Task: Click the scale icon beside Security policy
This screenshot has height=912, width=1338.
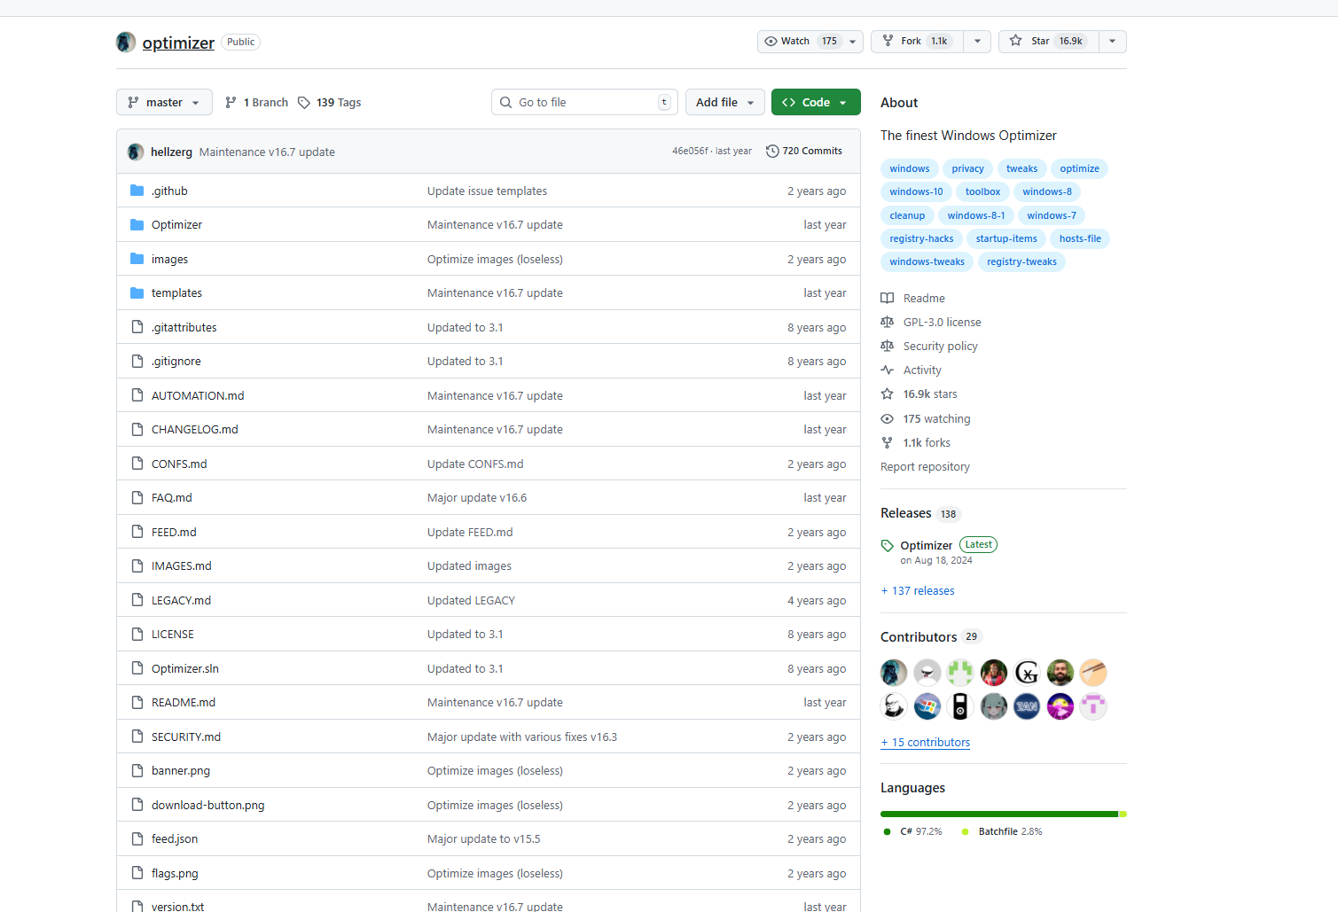Action: click(887, 347)
